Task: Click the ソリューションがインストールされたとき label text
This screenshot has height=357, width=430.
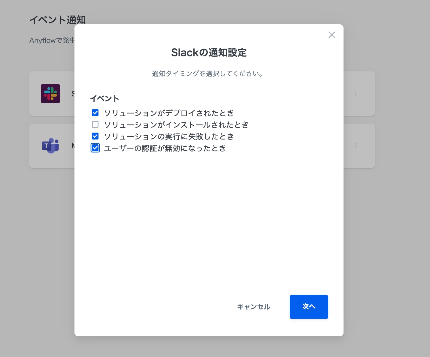Action: 176,125
